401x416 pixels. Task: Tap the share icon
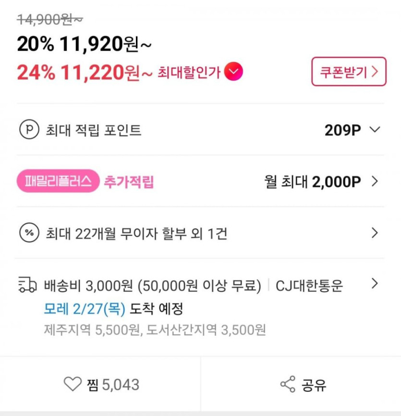click(287, 384)
